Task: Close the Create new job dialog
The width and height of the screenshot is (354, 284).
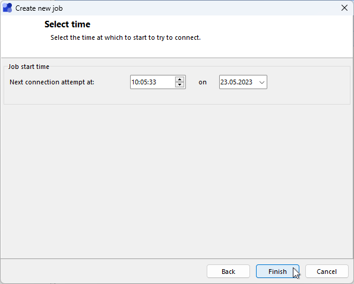Action: coord(344,8)
